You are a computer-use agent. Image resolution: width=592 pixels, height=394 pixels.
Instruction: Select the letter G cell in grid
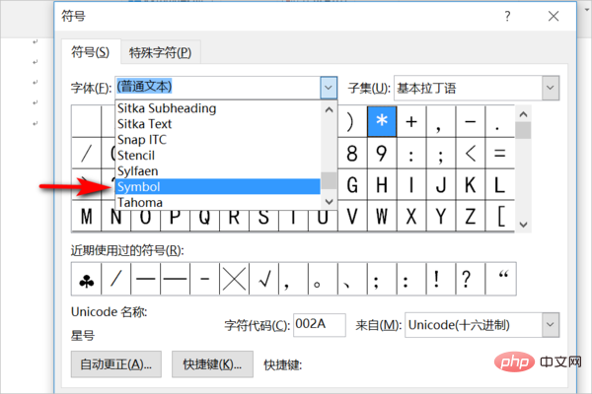pos(381,184)
